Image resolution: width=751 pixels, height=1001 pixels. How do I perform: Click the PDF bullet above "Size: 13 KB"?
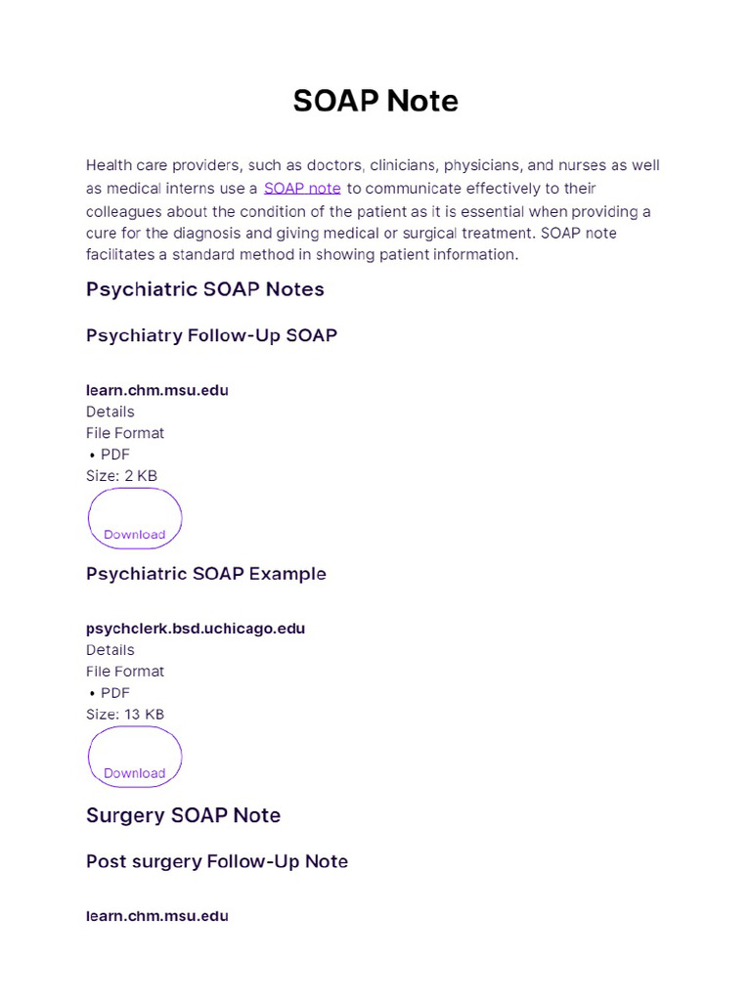[x=114, y=693]
